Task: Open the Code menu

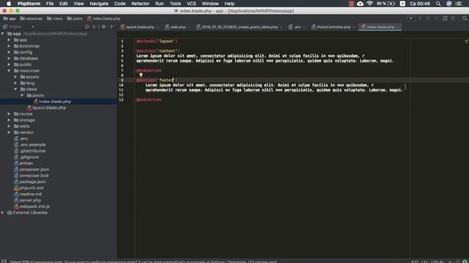Action: coord(119,4)
